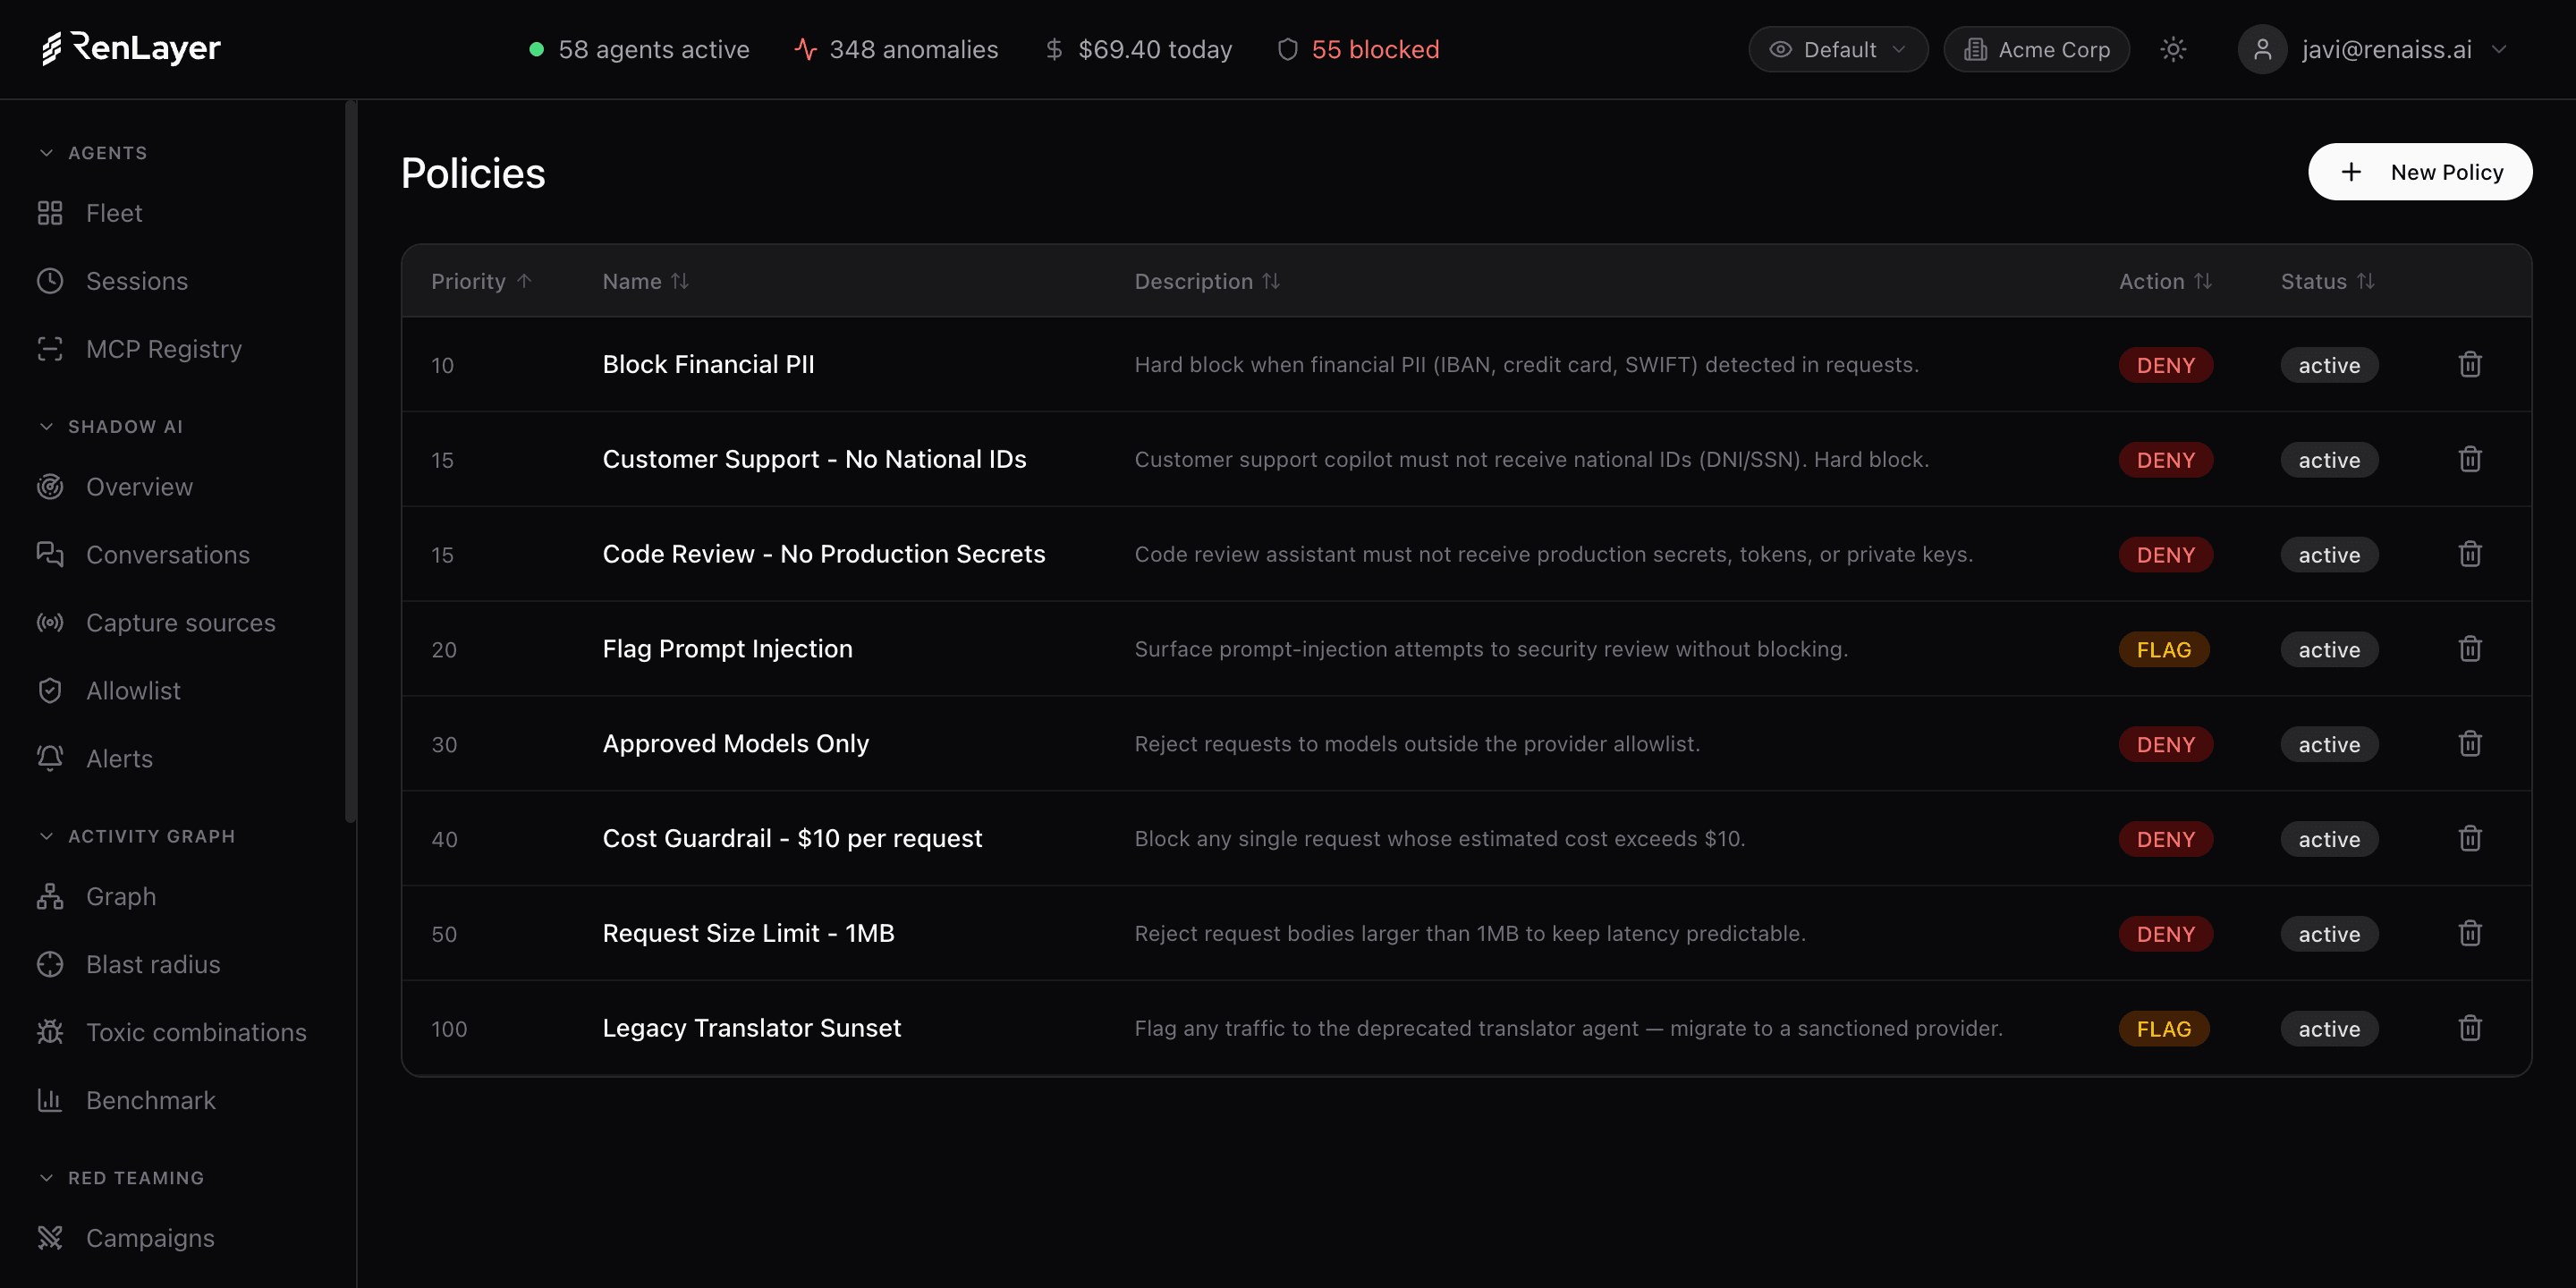Click the Policies page heading
The width and height of the screenshot is (2576, 1288).
tap(473, 173)
